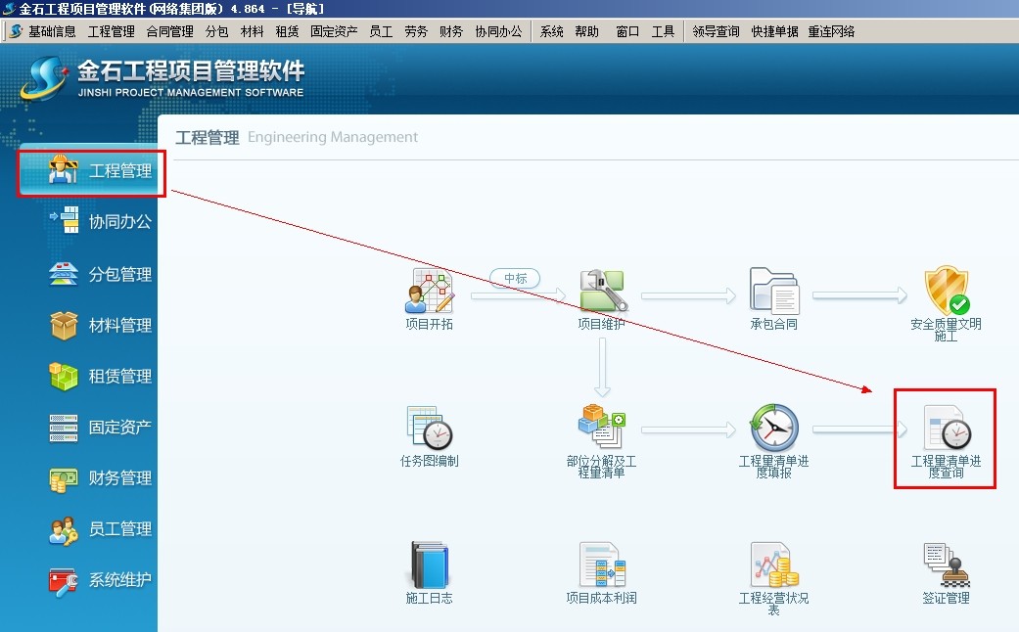1019x632 pixels.
Task: Open the 合同管理 menu
Action: (169, 31)
